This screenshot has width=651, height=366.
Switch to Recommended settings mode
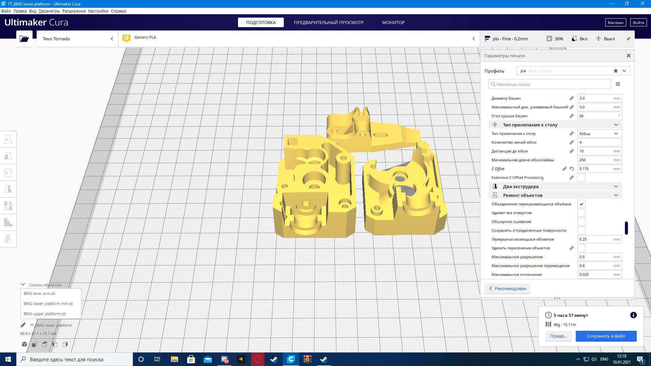point(508,288)
